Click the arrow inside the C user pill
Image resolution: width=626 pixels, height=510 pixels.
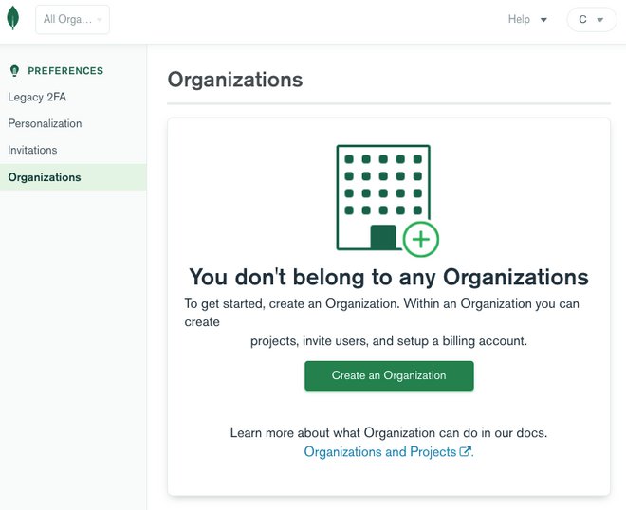tap(599, 20)
